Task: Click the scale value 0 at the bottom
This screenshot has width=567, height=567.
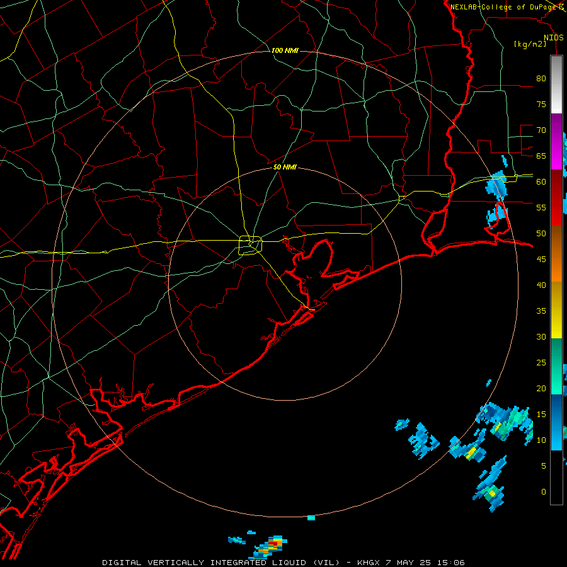Action: tap(544, 492)
